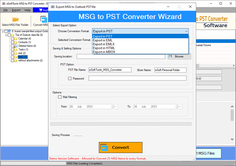Tick the E:\karan root node checkbox
Screen dimensions: 236x166
(x=6, y=31)
